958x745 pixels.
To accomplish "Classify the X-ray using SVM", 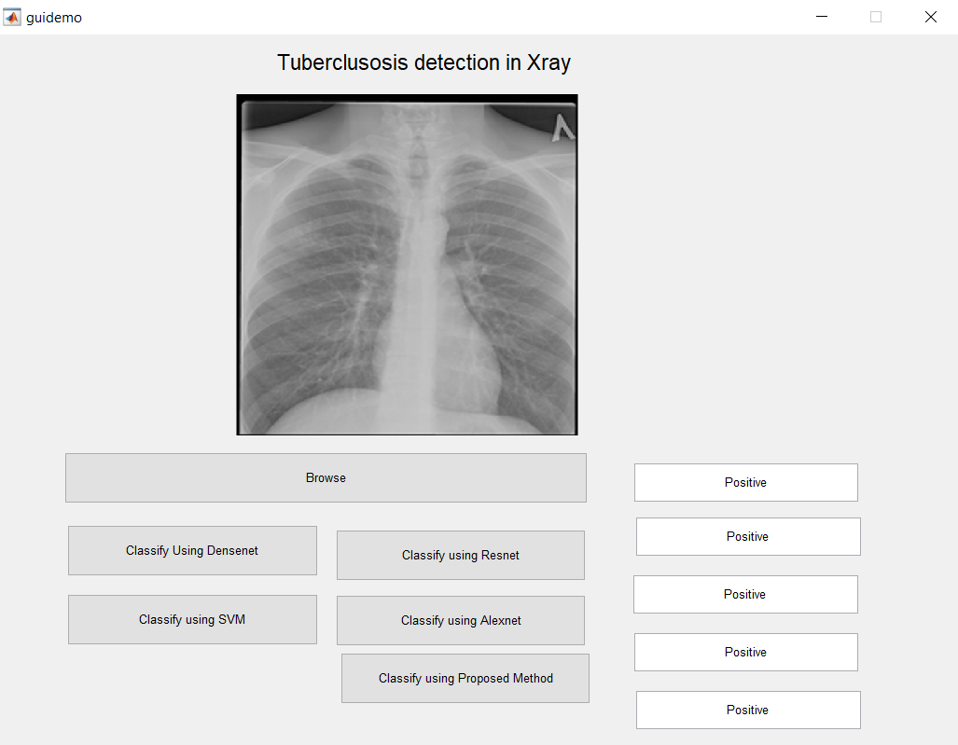I will click(192, 619).
